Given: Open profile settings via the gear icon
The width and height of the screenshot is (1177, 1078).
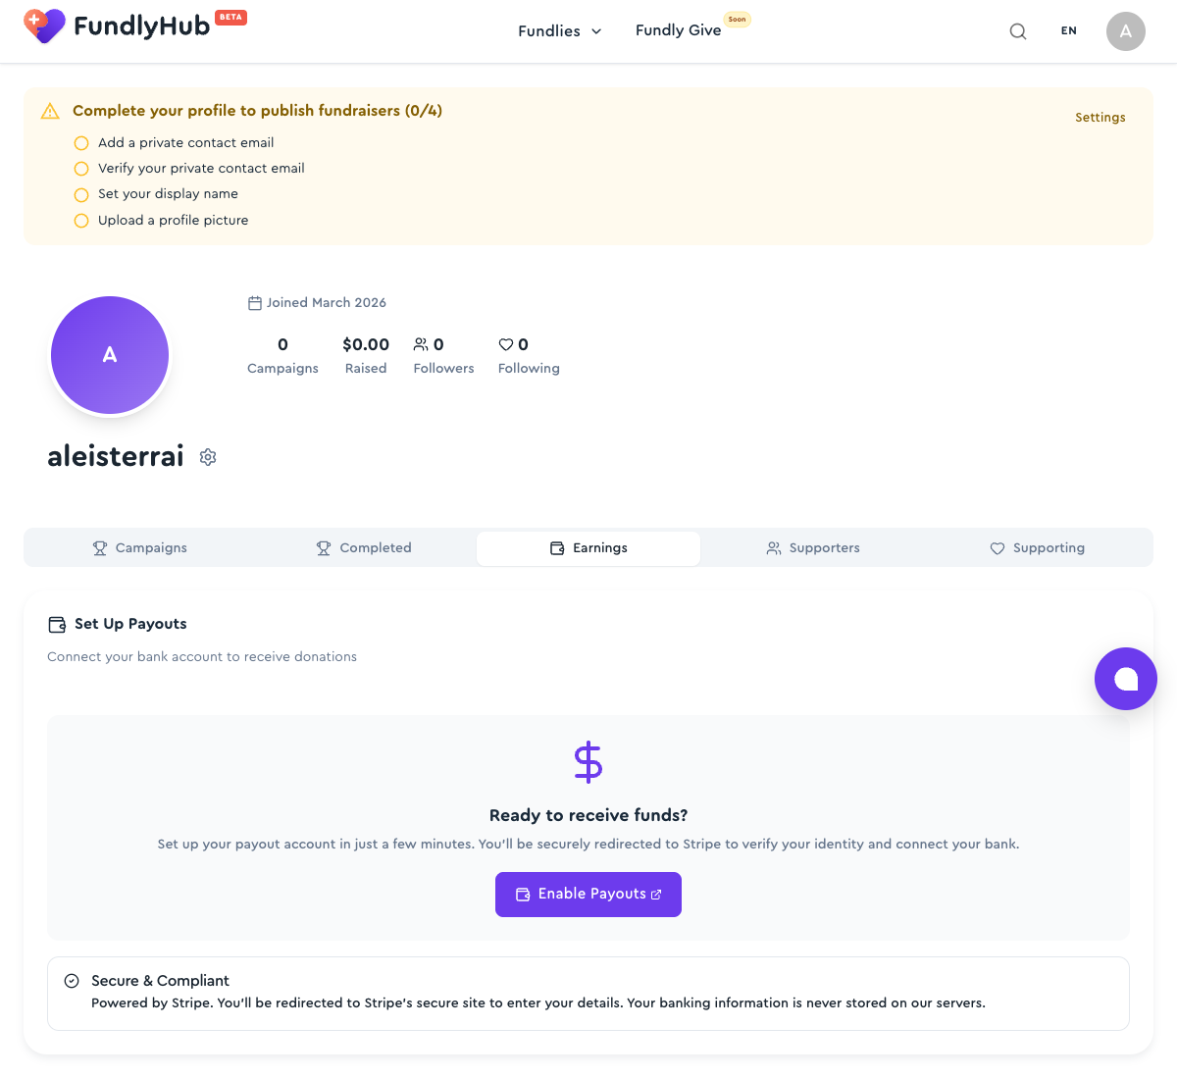Looking at the screenshot, I should (x=207, y=456).
